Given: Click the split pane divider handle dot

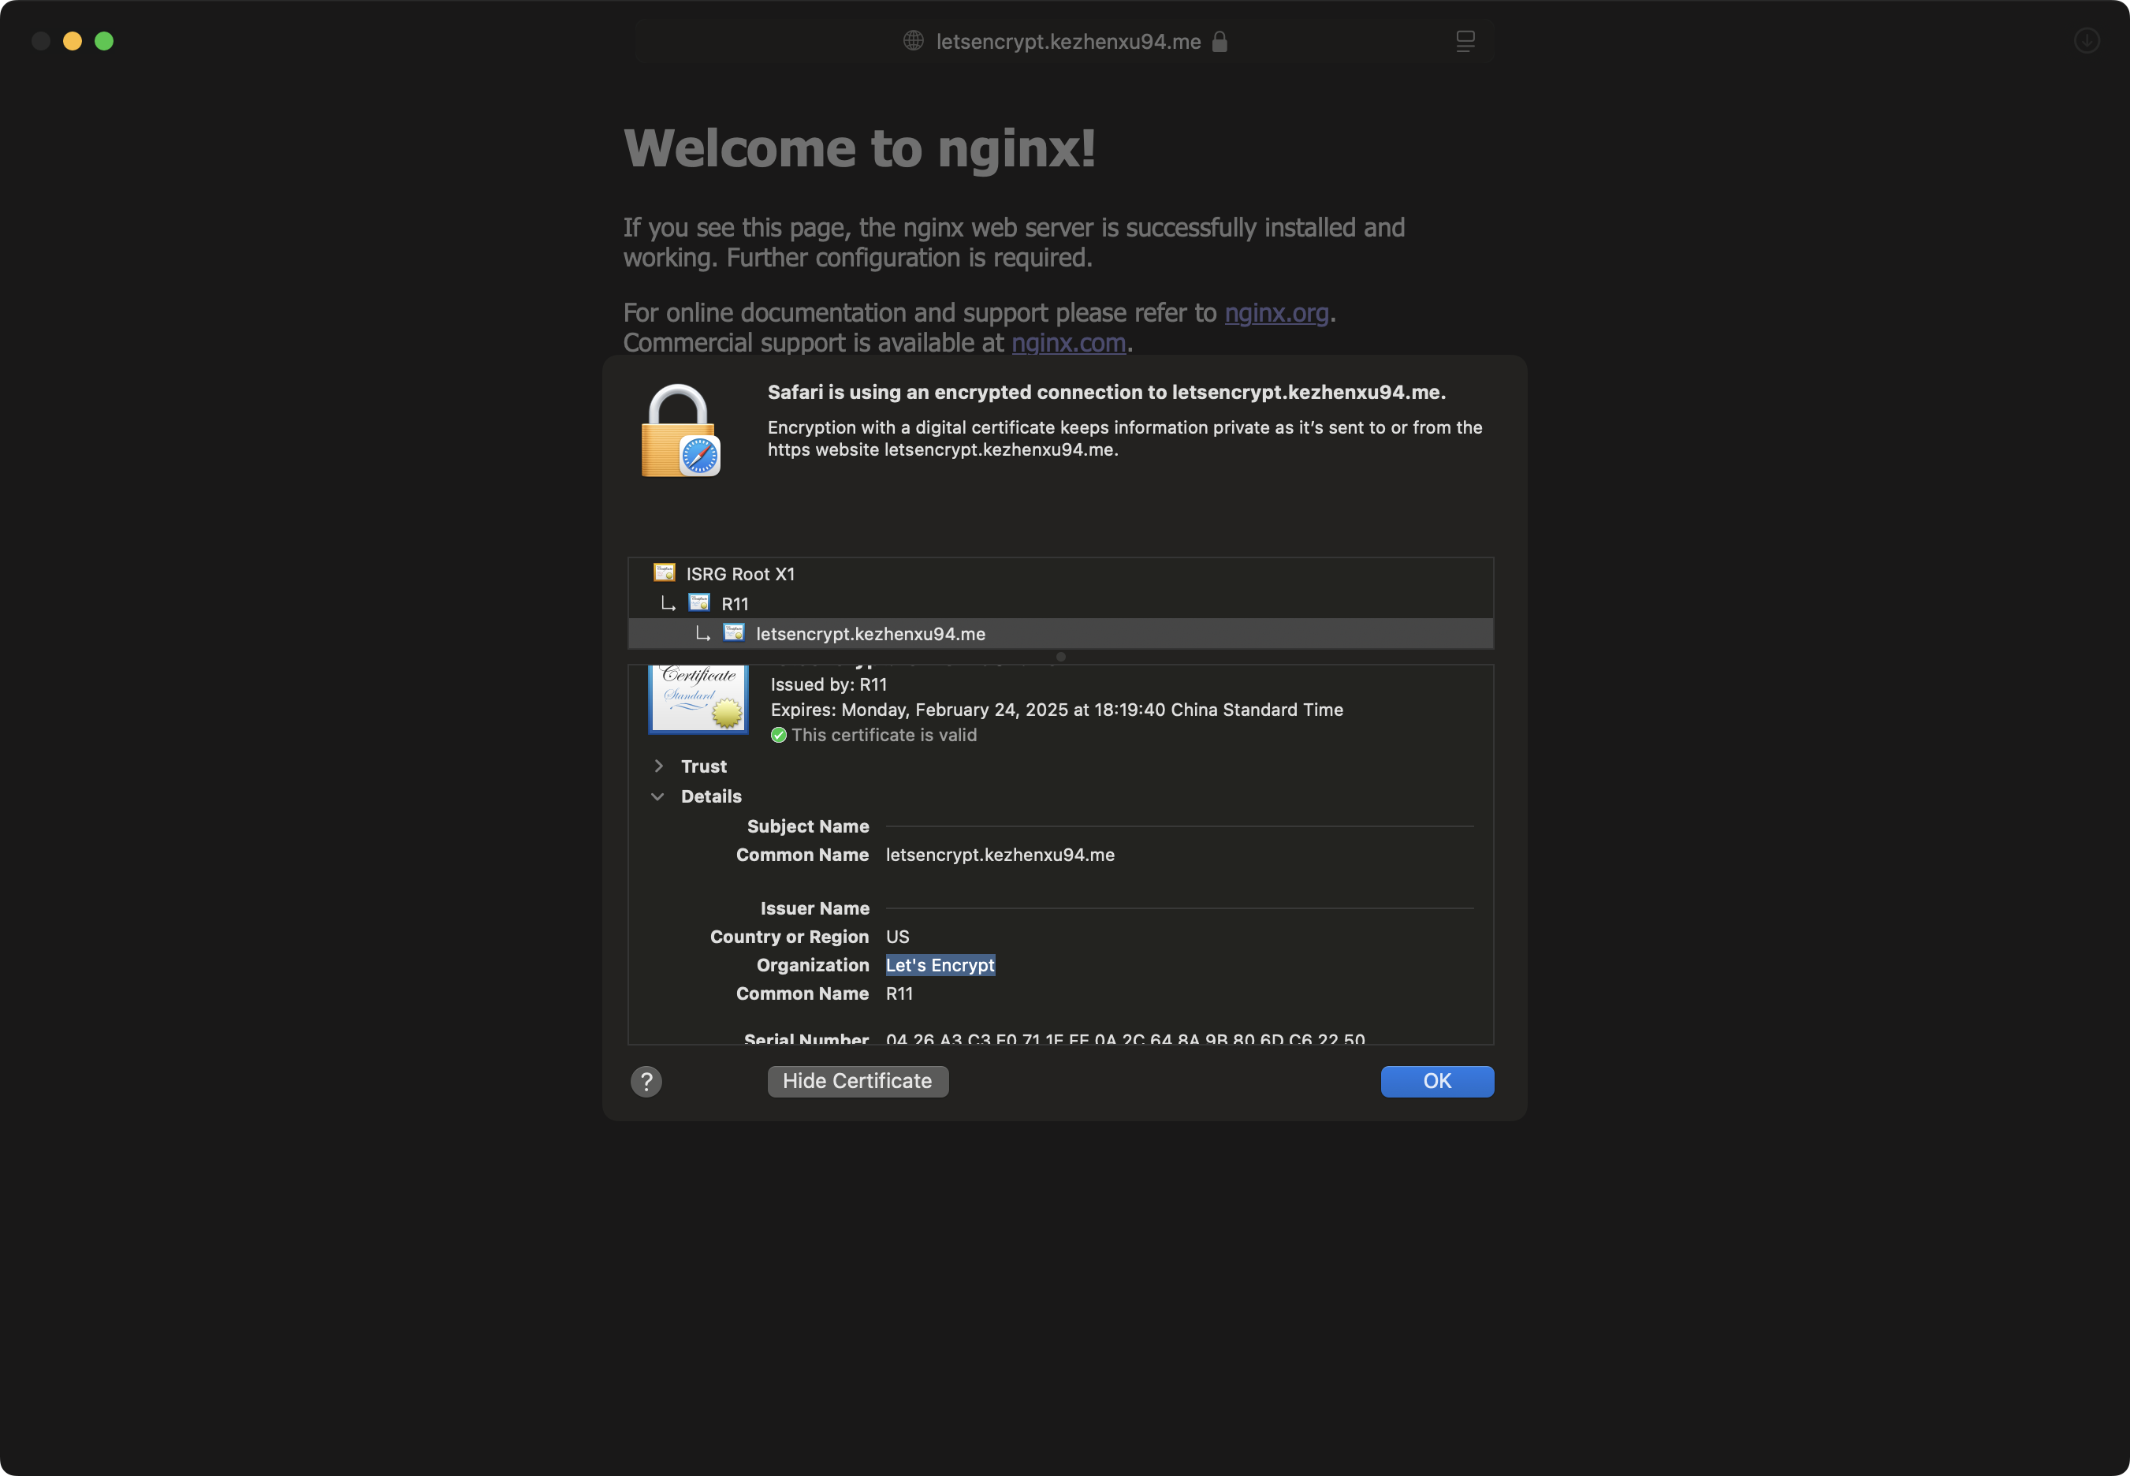Looking at the screenshot, I should (x=1060, y=657).
